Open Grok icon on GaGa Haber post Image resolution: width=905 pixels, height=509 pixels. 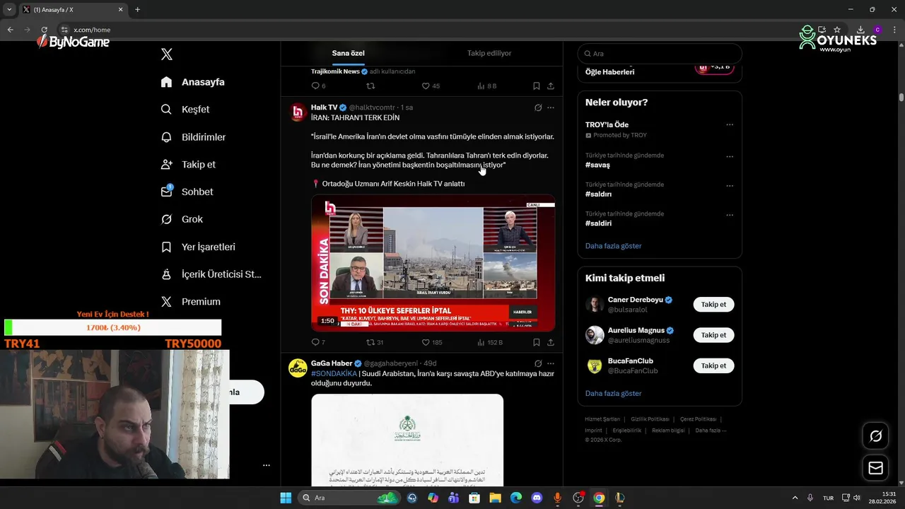coord(538,363)
